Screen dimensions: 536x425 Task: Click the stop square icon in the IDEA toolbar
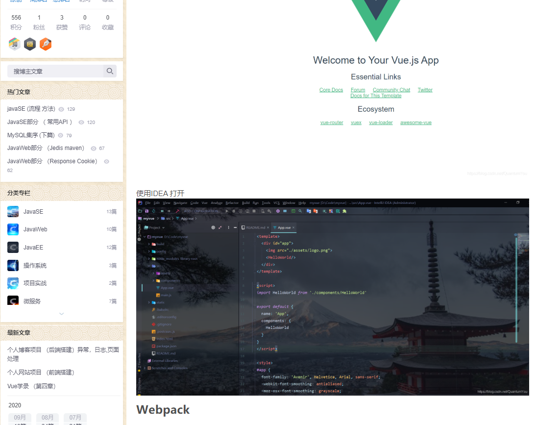254,211
